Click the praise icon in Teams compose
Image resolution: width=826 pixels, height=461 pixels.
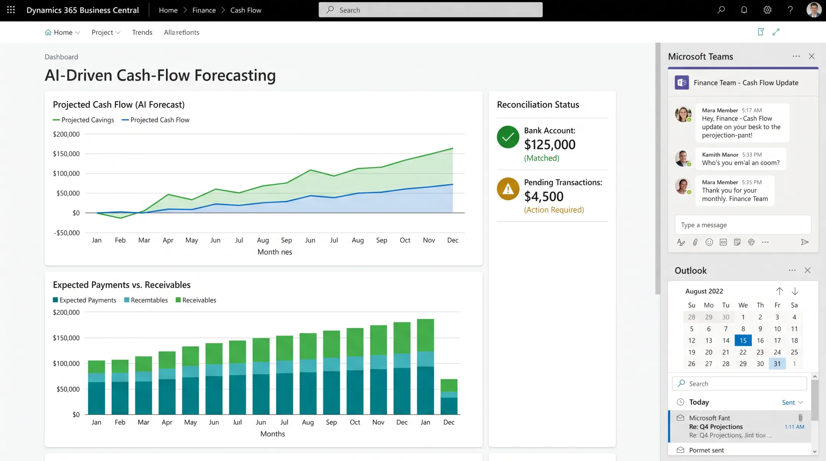point(751,242)
